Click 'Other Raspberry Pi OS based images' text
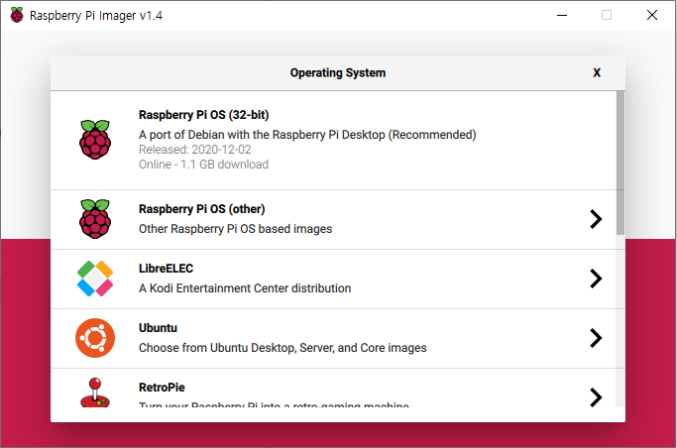Viewport: 677px width, 448px height. [235, 229]
